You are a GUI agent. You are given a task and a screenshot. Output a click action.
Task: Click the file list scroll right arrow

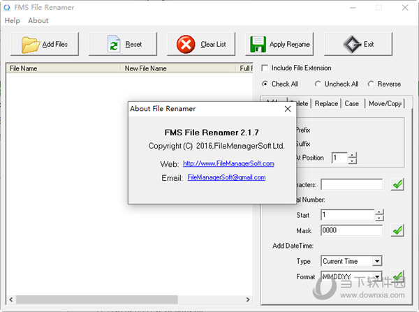click(x=248, y=299)
